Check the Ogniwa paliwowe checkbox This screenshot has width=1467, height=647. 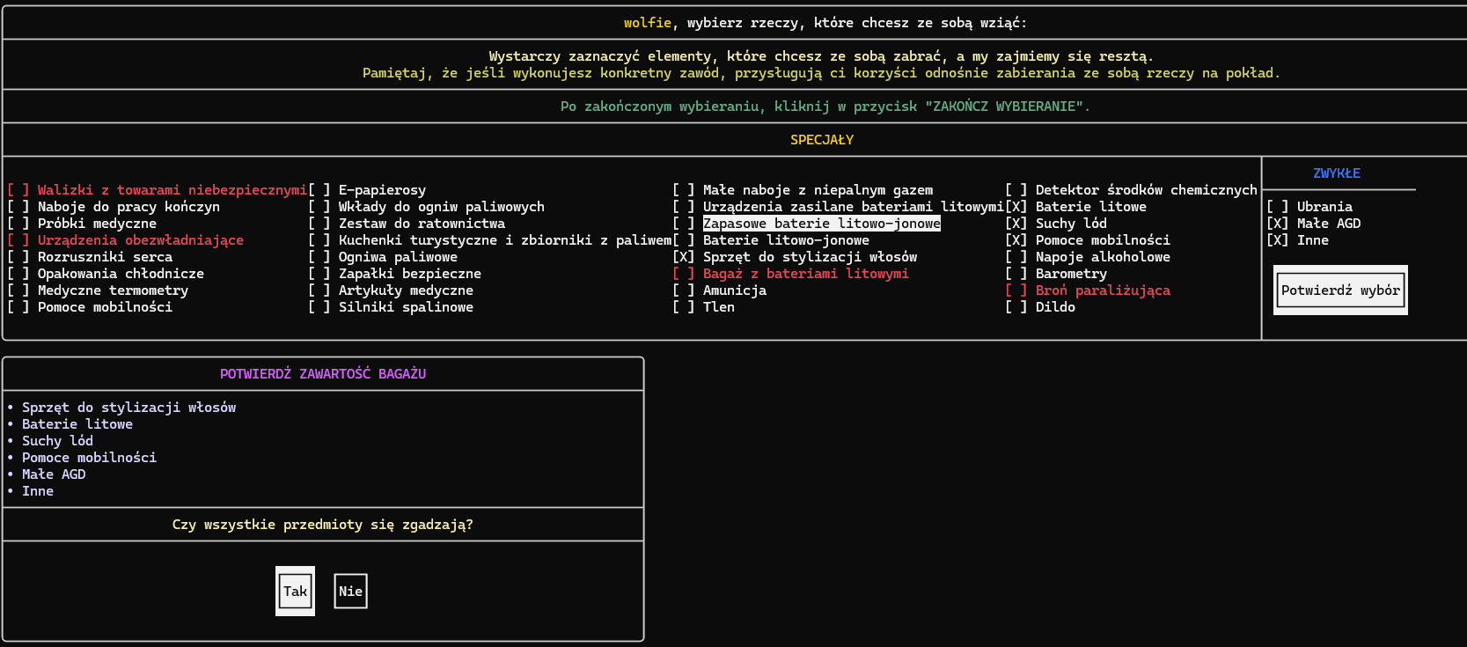point(319,257)
